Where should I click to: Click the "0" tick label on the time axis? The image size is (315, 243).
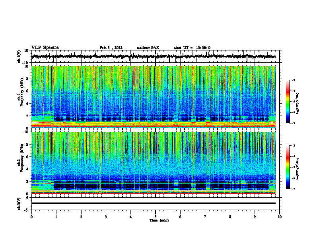31,217
